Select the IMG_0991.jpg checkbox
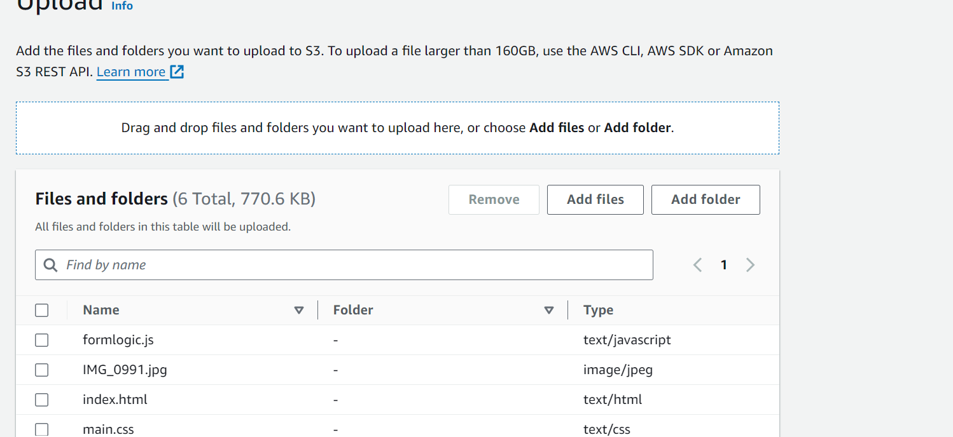 point(42,370)
